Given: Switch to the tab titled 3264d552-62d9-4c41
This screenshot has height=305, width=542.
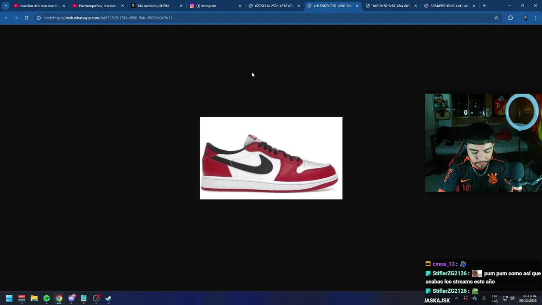Looking at the screenshot, I should [x=448, y=6].
